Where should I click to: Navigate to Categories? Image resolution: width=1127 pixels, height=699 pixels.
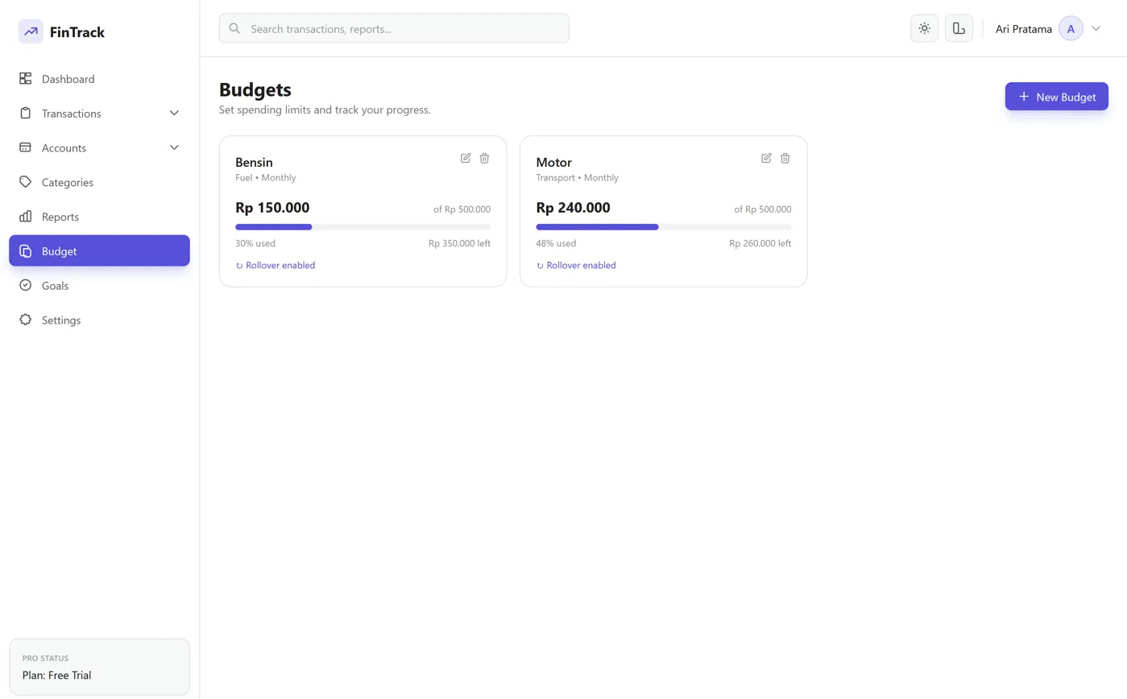99,182
